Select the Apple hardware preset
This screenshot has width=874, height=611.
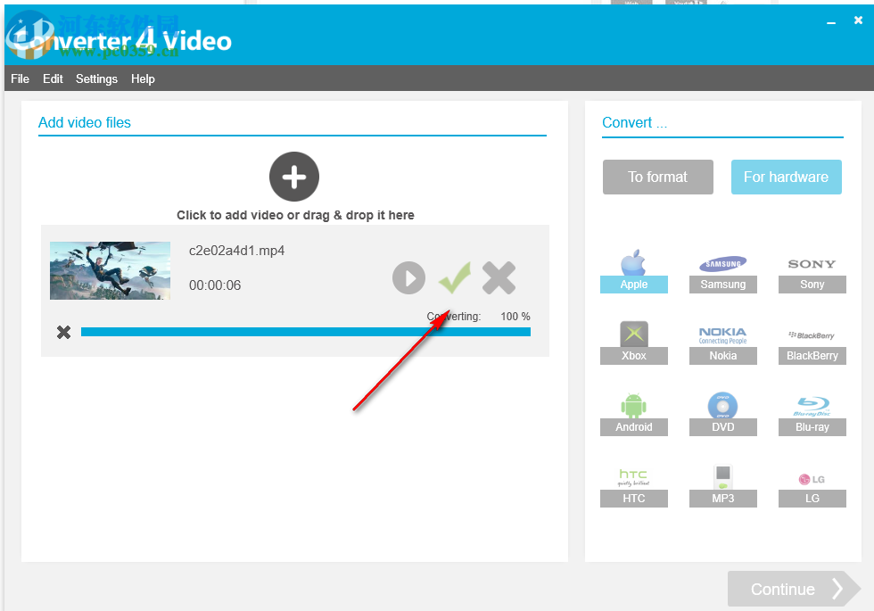[633, 270]
